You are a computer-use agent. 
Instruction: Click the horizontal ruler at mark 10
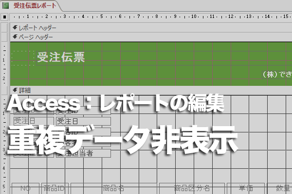point(194,16)
